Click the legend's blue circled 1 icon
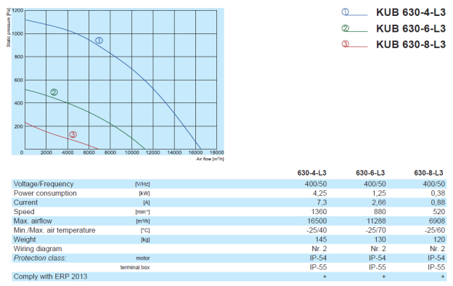Viewport: 453px width, 286px height. pyautogui.click(x=346, y=12)
